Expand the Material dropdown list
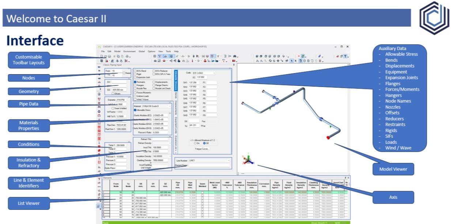Image resolution: width=452 pixels, height=224 pixels. click(x=170, y=106)
